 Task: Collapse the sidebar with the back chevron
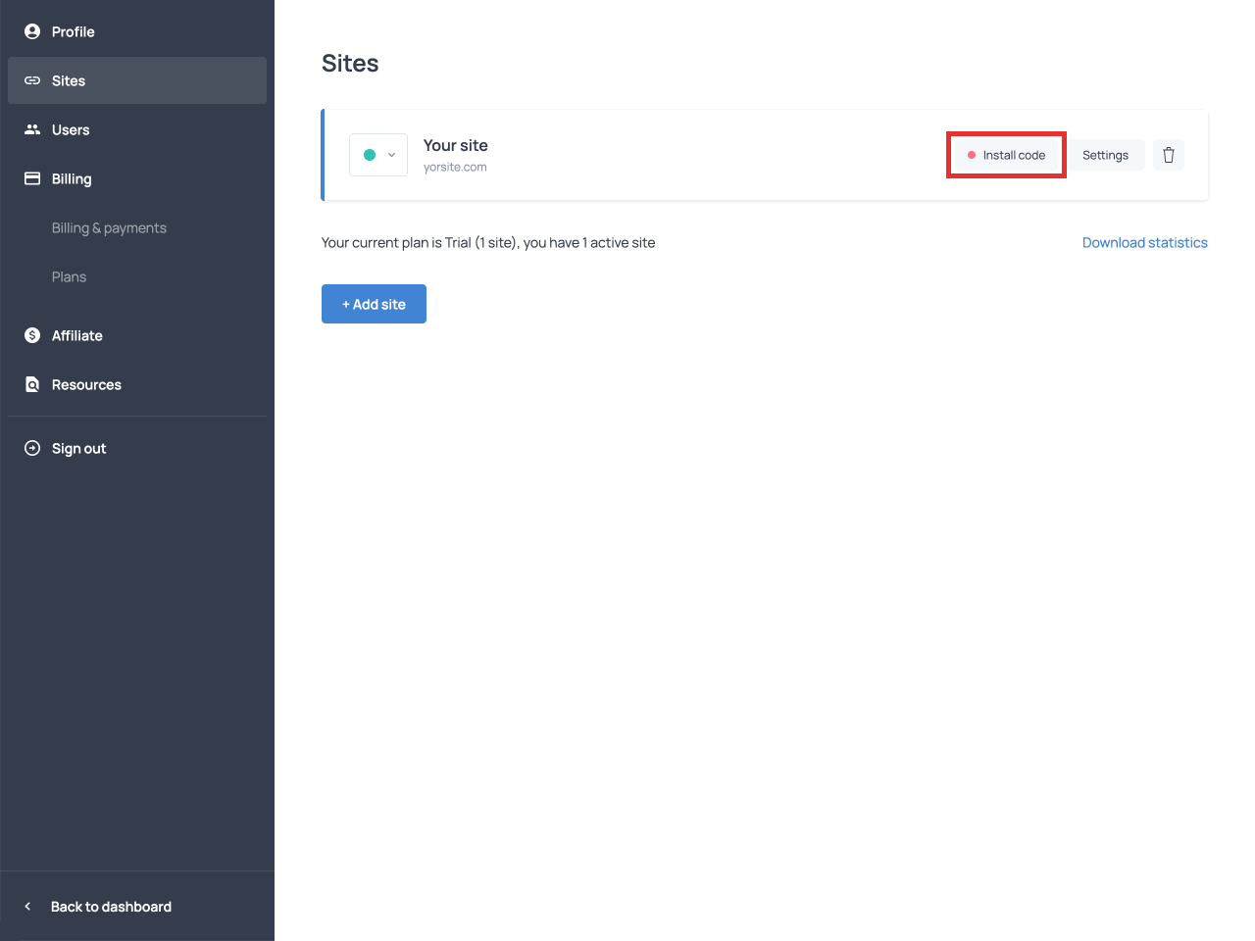(x=26, y=907)
